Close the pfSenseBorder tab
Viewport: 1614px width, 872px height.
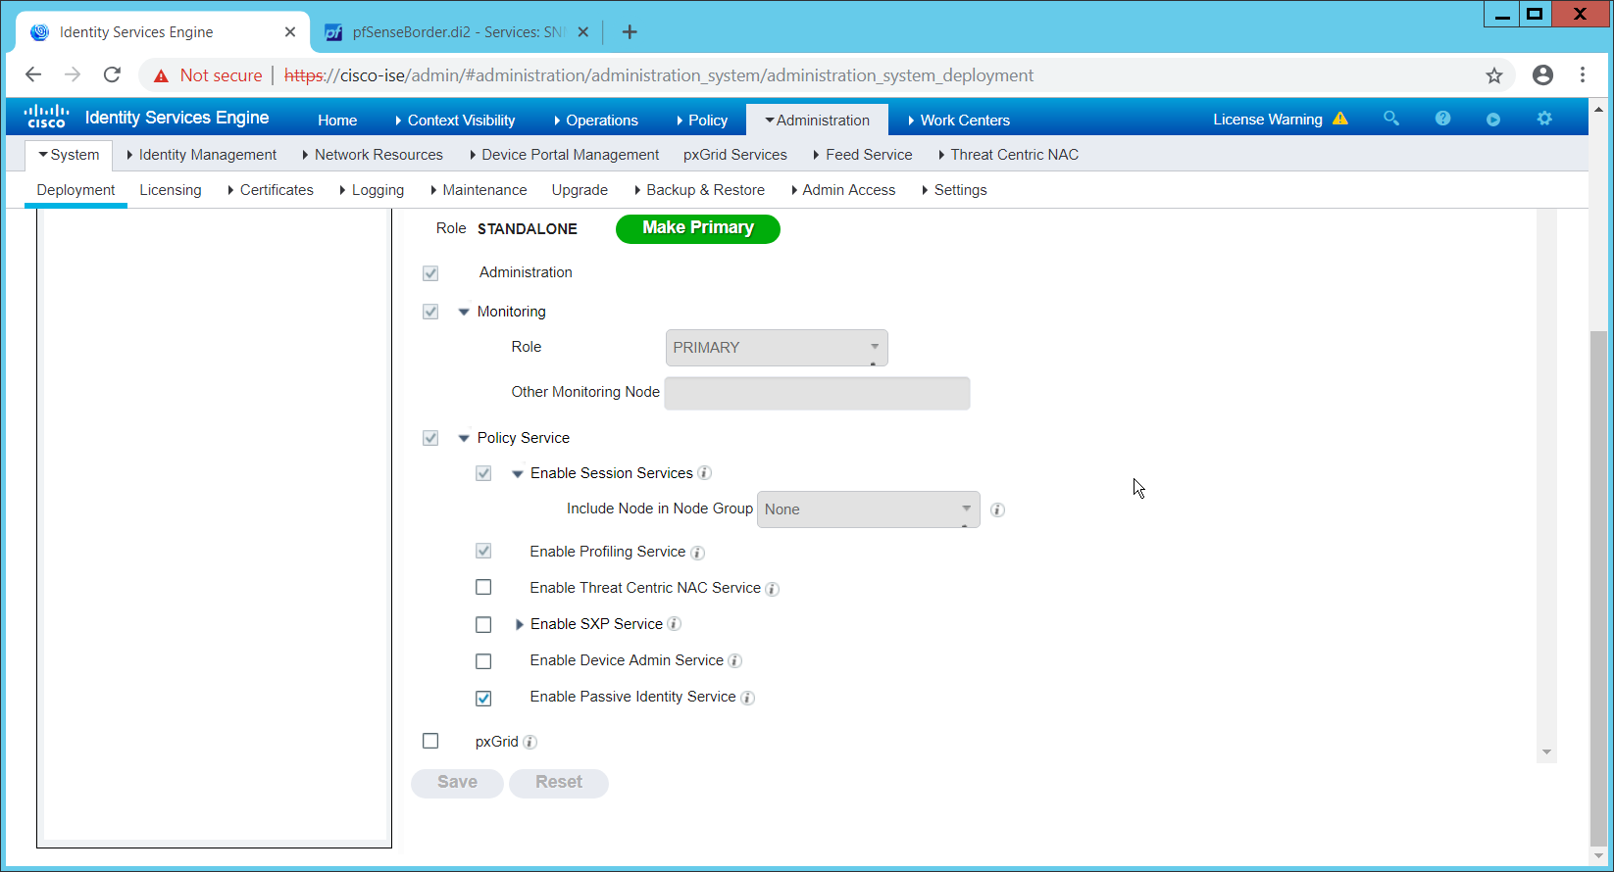coord(583,32)
